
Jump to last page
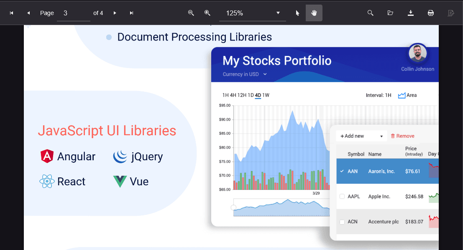click(x=131, y=13)
